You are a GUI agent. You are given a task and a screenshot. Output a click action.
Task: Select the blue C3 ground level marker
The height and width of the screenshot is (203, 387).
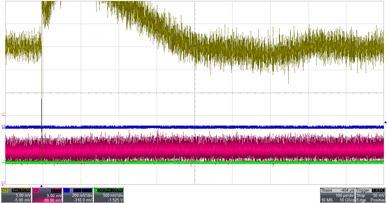click(3, 126)
